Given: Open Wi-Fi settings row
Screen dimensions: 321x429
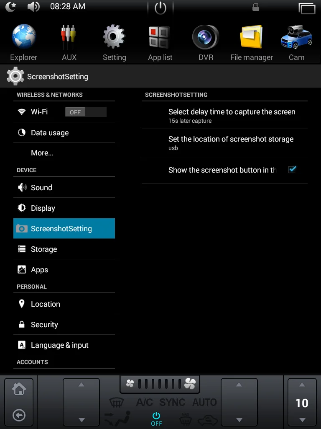Looking at the screenshot, I should (64, 111).
